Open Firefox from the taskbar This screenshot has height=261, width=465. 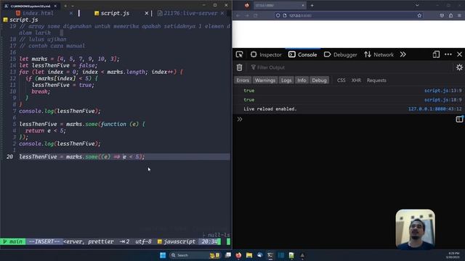[x=238, y=255]
